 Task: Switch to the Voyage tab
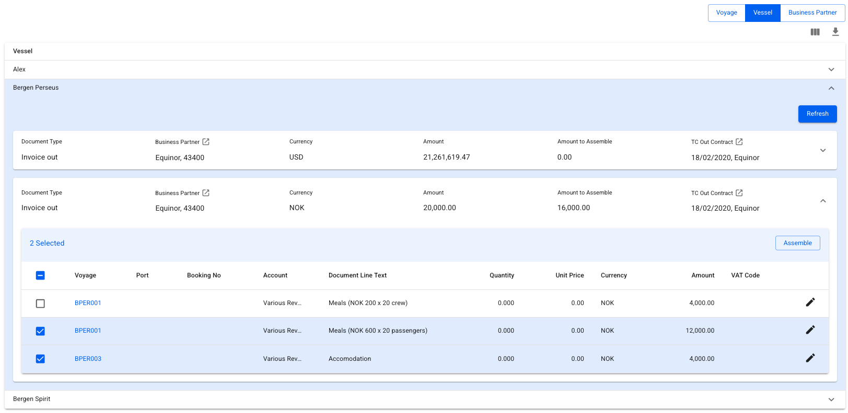click(726, 13)
